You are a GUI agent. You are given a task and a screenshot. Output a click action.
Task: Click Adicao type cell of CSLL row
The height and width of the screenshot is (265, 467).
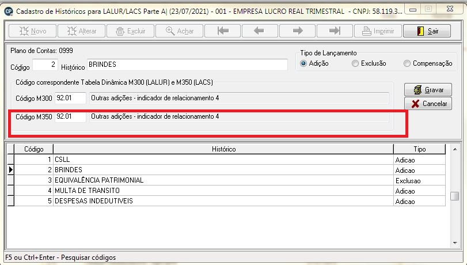[x=419, y=160]
